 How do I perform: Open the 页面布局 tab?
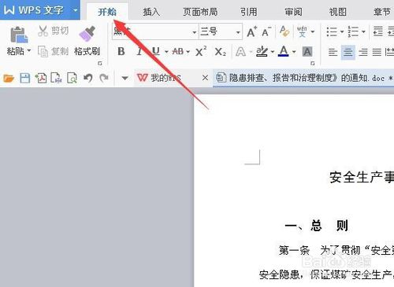click(x=200, y=12)
